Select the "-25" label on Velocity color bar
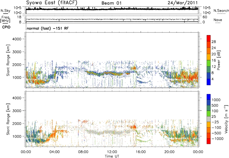 215,122
